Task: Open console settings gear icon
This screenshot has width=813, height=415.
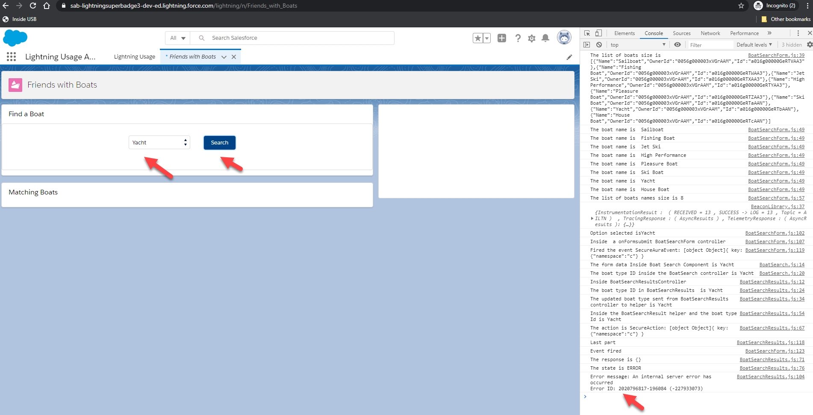Action: tap(810, 44)
